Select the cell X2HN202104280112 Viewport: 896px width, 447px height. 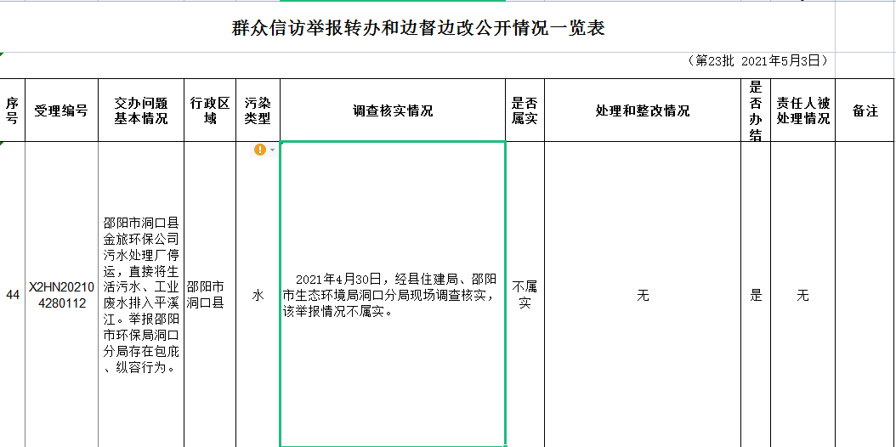click(62, 295)
